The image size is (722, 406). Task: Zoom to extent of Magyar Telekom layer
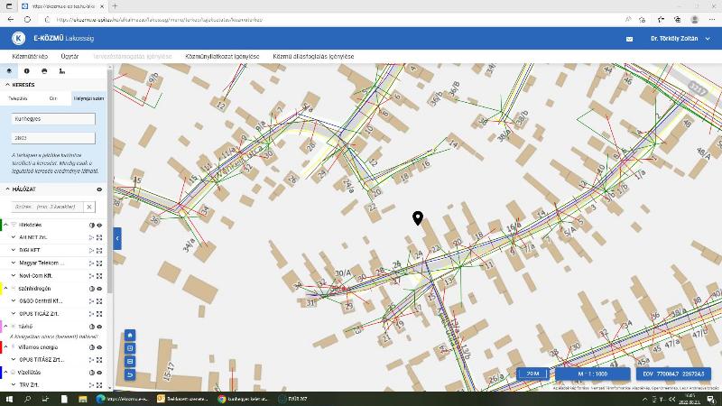(99, 263)
